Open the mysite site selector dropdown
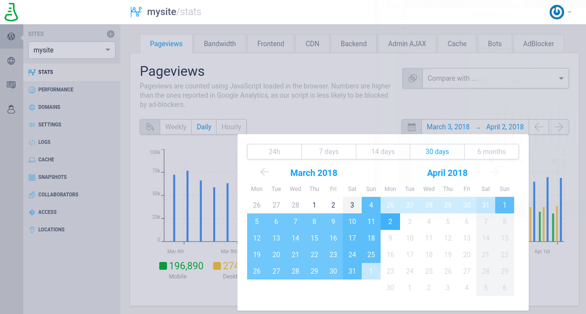Image resolution: width=586 pixels, height=314 pixels. pos(71,50)
